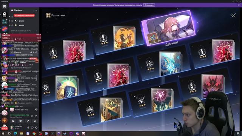Open the манга channel

tap(22, 25)
